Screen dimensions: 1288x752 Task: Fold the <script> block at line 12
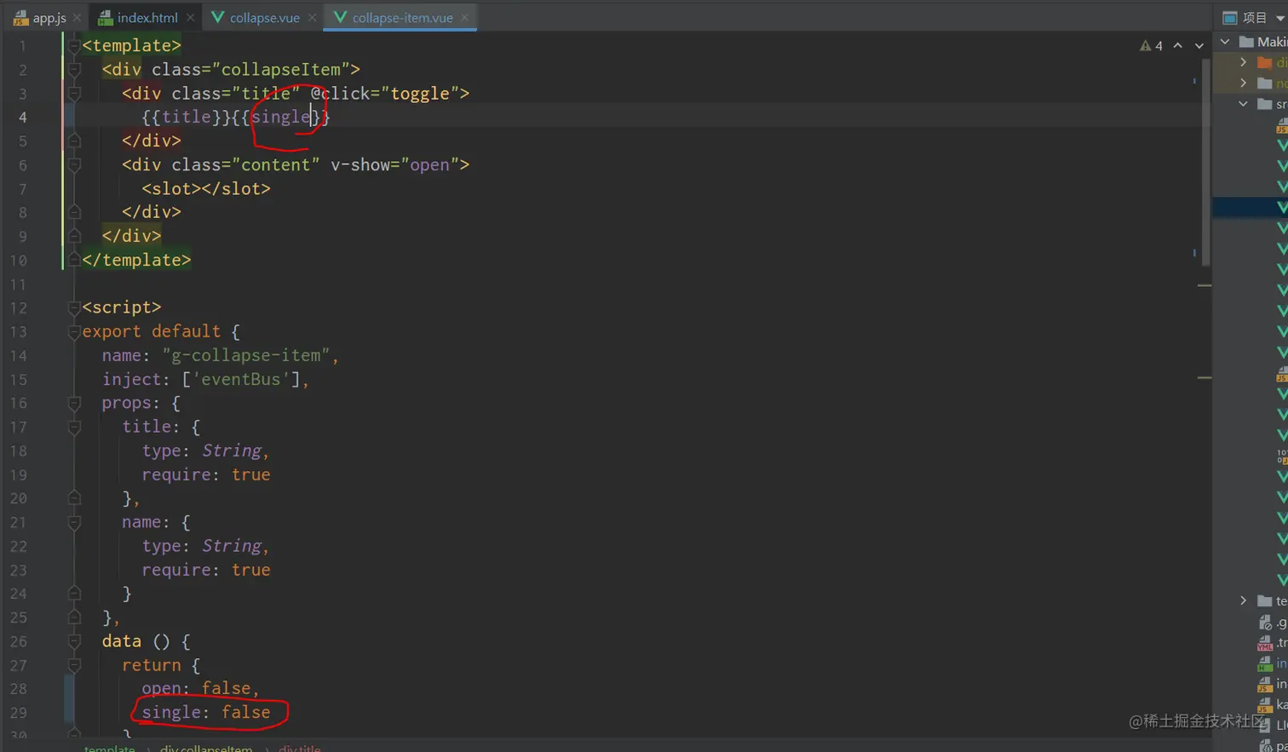point(74,307)
